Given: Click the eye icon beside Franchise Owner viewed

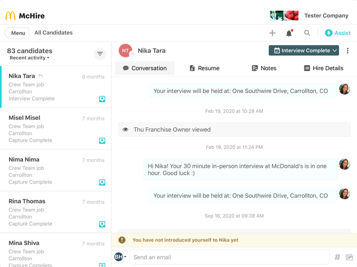Looking at the screenshot, I should click(125, 130).
